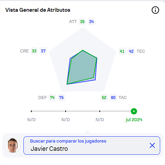The height and width of the screenshot is (165, 165).
Task: Click the blue ATT value 34
Action: [x=91, y=22]
